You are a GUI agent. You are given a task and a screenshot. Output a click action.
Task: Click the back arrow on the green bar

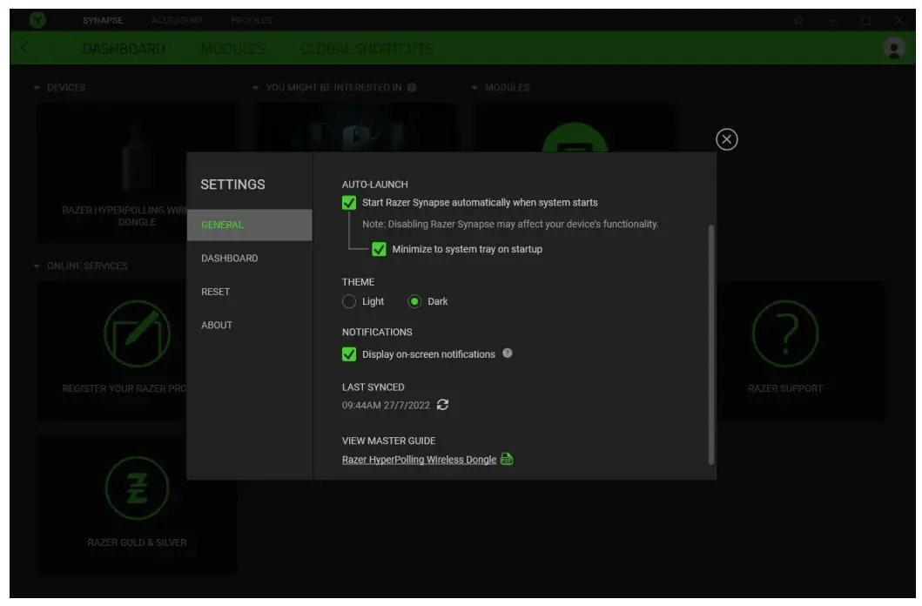tap(24, 49)
